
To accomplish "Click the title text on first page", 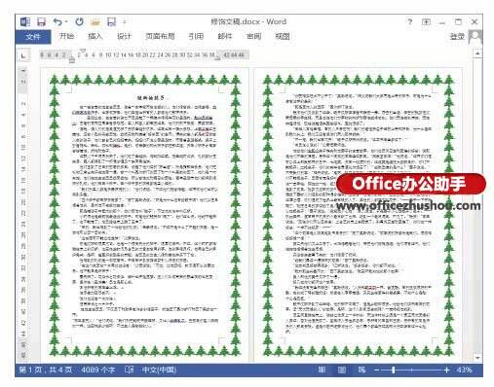I will point(151,97).
